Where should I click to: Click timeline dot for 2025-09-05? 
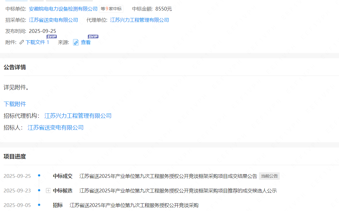tap(39, 204)
